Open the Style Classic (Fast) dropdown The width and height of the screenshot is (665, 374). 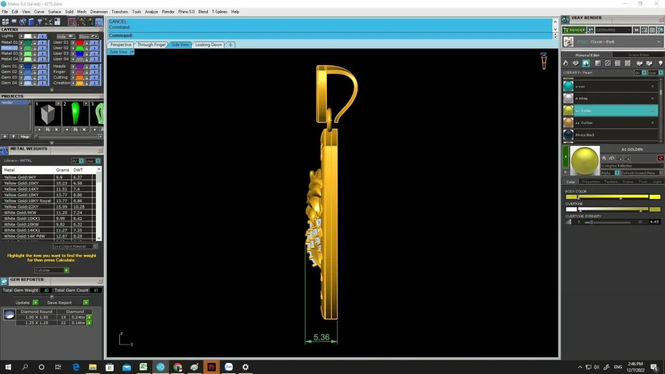[x=612, y=42]
